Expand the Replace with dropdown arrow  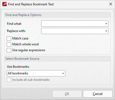pyautogui.click(x=106, y=31)
